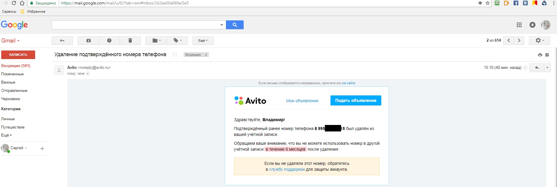The height and width of the screenshot is (187, 557).
Task: Open the Сервисы bookmark item
Action: coord(9,12)
